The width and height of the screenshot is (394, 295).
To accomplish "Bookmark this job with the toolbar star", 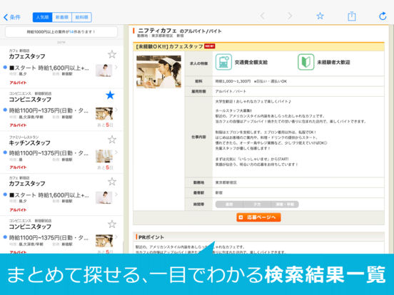I will point(320,16).
